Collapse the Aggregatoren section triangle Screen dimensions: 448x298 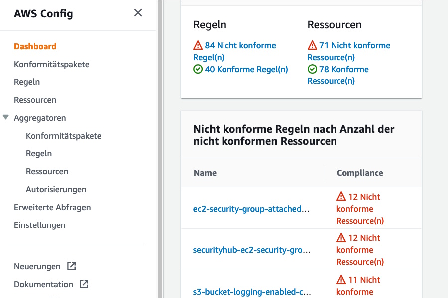[x=5, y=117]
